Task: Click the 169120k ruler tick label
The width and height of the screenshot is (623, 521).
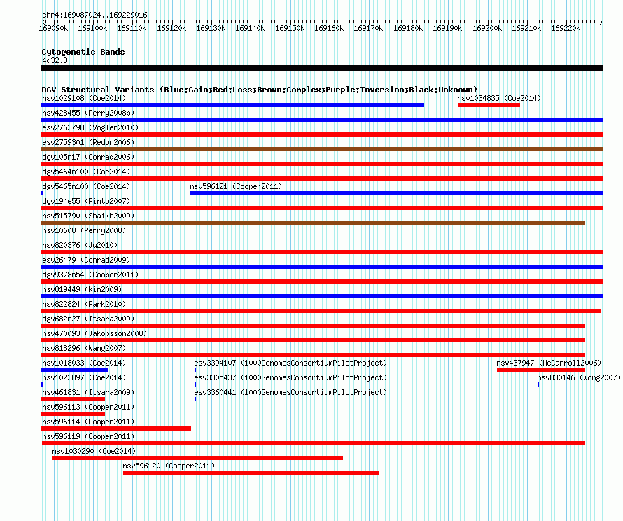Action: coord(171,28)
